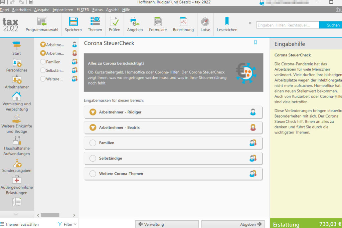Open the Extras menu
This screenshot has width=342, height=228.
point(97,10)
